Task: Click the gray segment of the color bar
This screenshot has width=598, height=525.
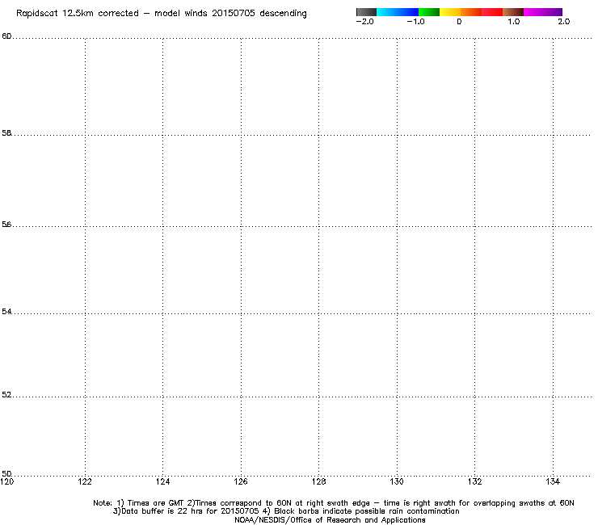Action: coord(367,12)
